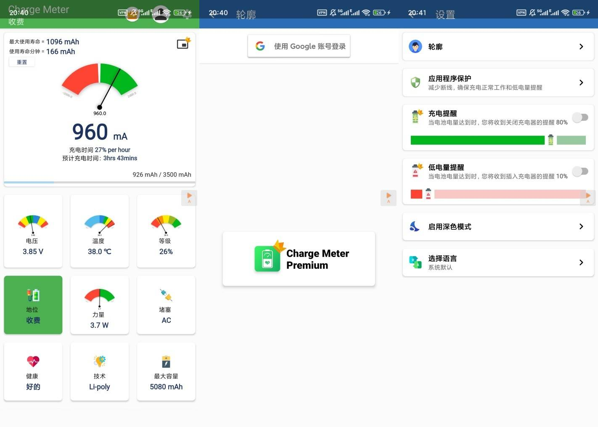Screen dimensions: 598x427
Task: Click the picture-in-picture floating window icon
Action: pyautogui.click(x=183, y=43)
